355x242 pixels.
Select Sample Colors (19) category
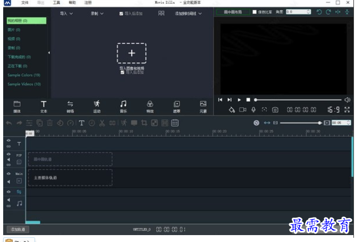[24, 75]
